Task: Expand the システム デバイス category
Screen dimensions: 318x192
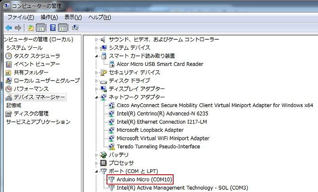Action: [x=97, y=48]
